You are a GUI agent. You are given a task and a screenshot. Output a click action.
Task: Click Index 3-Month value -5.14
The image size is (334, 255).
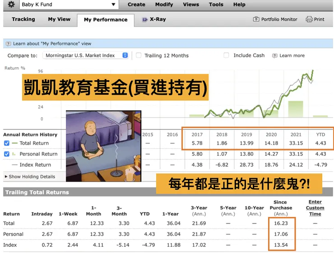(x=123, y=245)
